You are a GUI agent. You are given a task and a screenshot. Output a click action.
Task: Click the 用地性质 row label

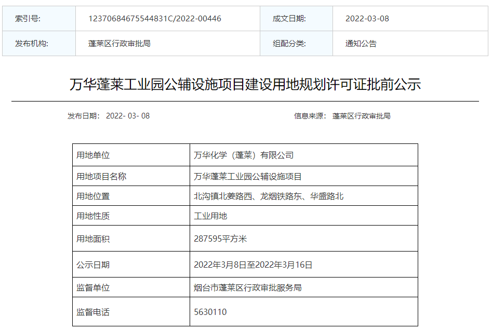point(93,216)
